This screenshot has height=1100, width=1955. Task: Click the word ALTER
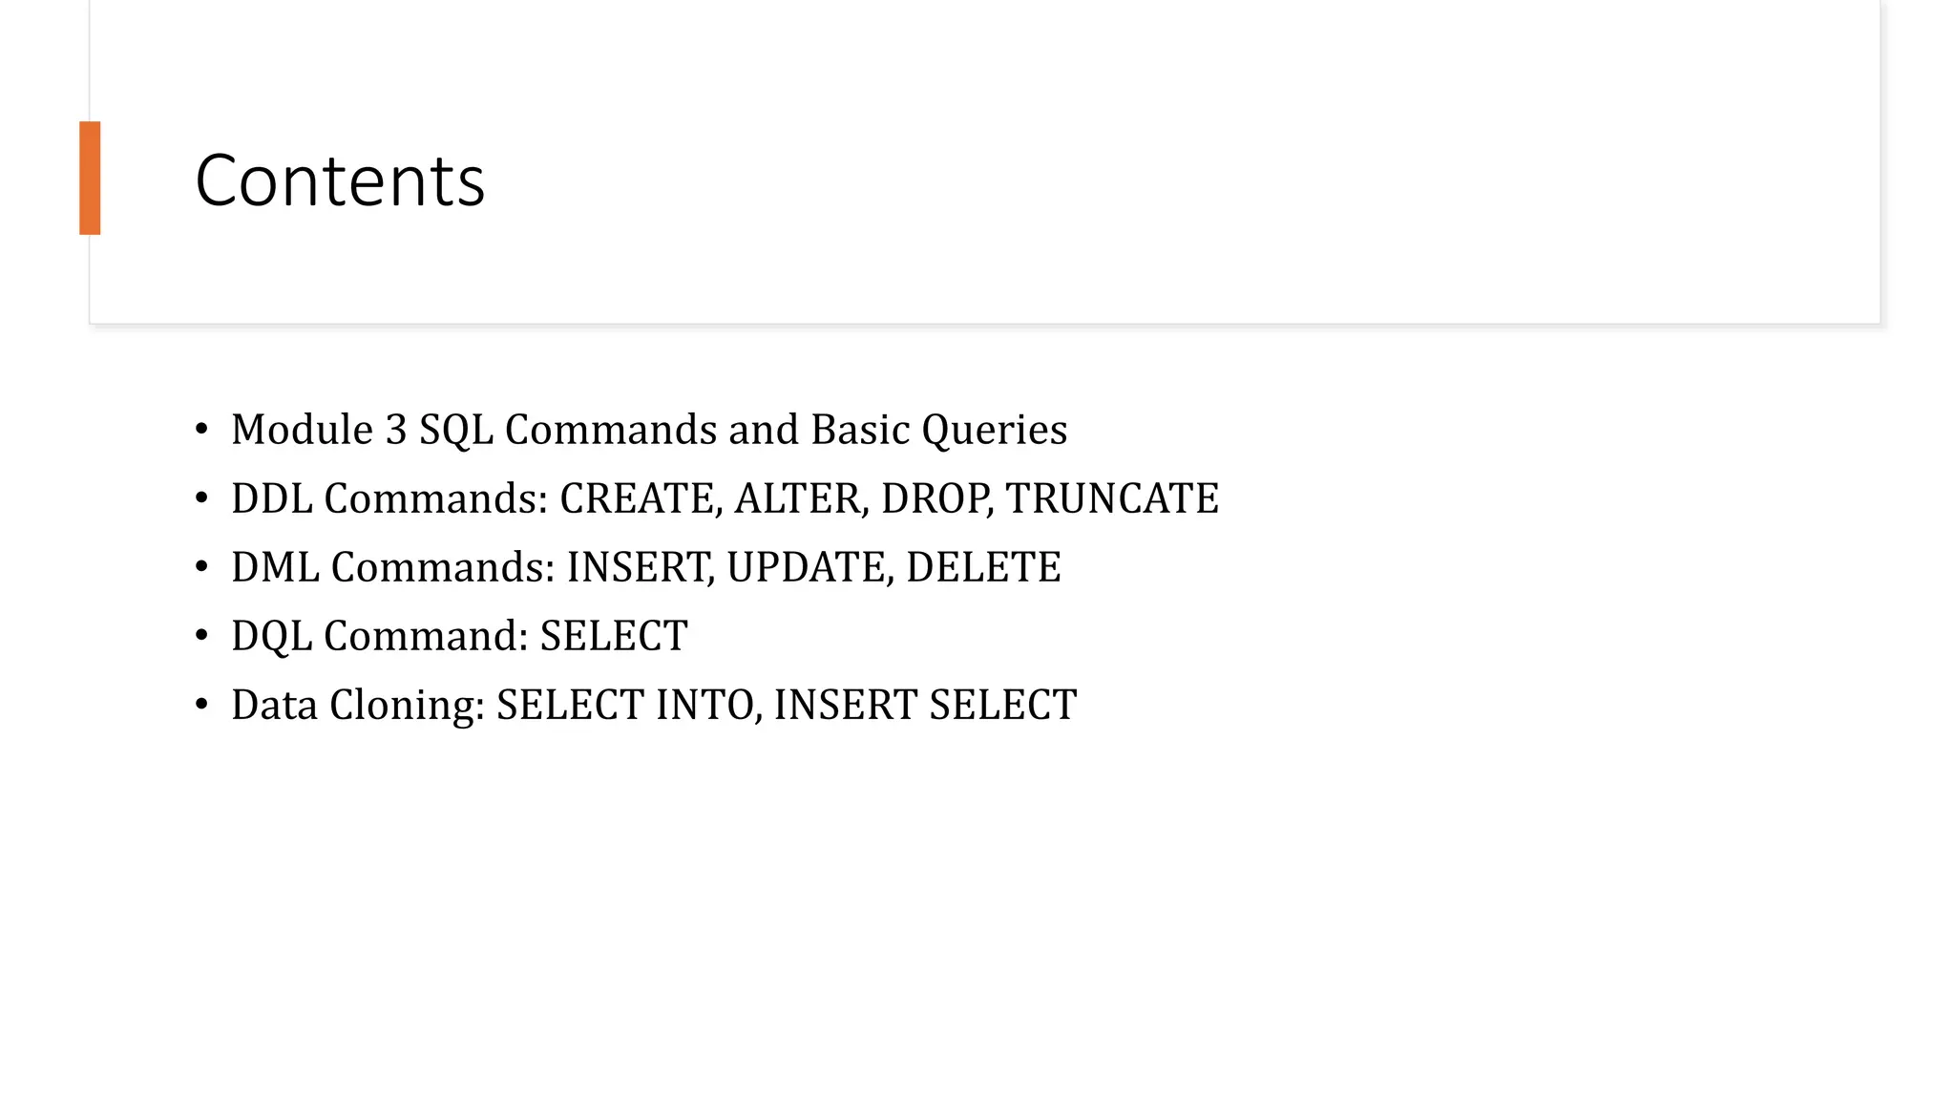[x=797, y=498]
